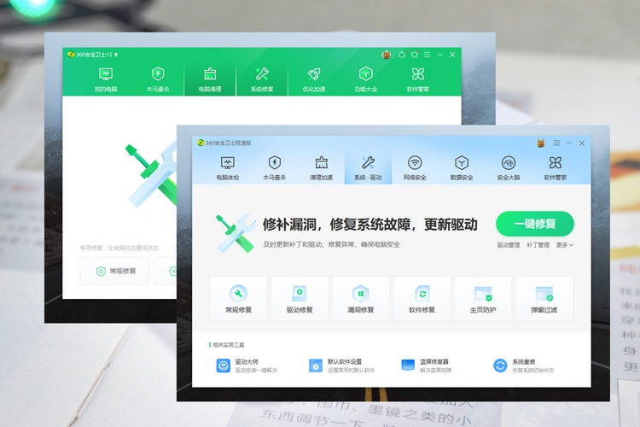This screenshot has width=640, height=427.
Task: Open 驱动修复 card
Action: 300,299
